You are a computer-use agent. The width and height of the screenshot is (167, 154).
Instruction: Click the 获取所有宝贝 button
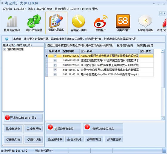coord(64,129)
